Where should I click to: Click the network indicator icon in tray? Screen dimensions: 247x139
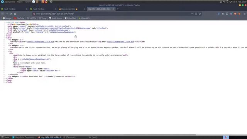[227, 2]
